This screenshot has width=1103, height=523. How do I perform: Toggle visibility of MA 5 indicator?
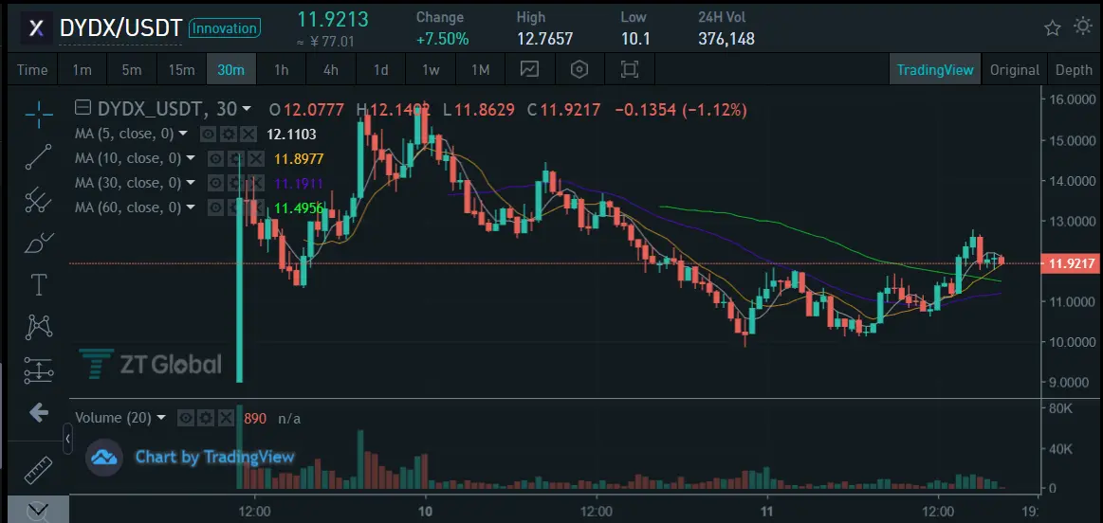click(208, 134)
